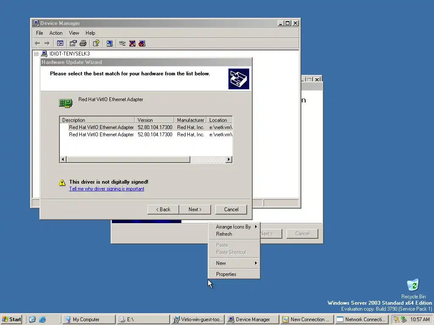Open the Help menu in Device Manager
The image size is (434, 325).
click(90, 33)
